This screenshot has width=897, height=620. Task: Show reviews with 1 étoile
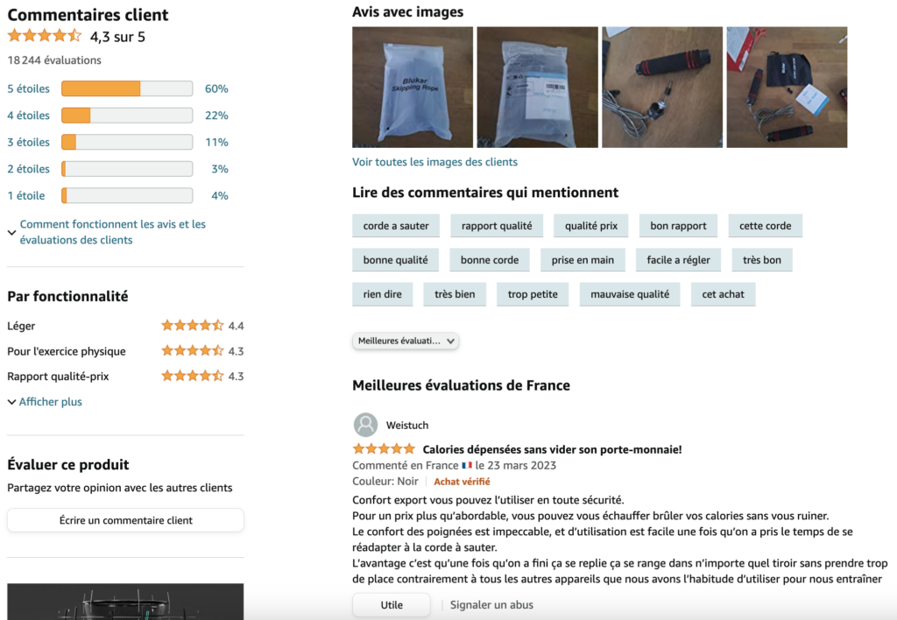click(127, 195)
